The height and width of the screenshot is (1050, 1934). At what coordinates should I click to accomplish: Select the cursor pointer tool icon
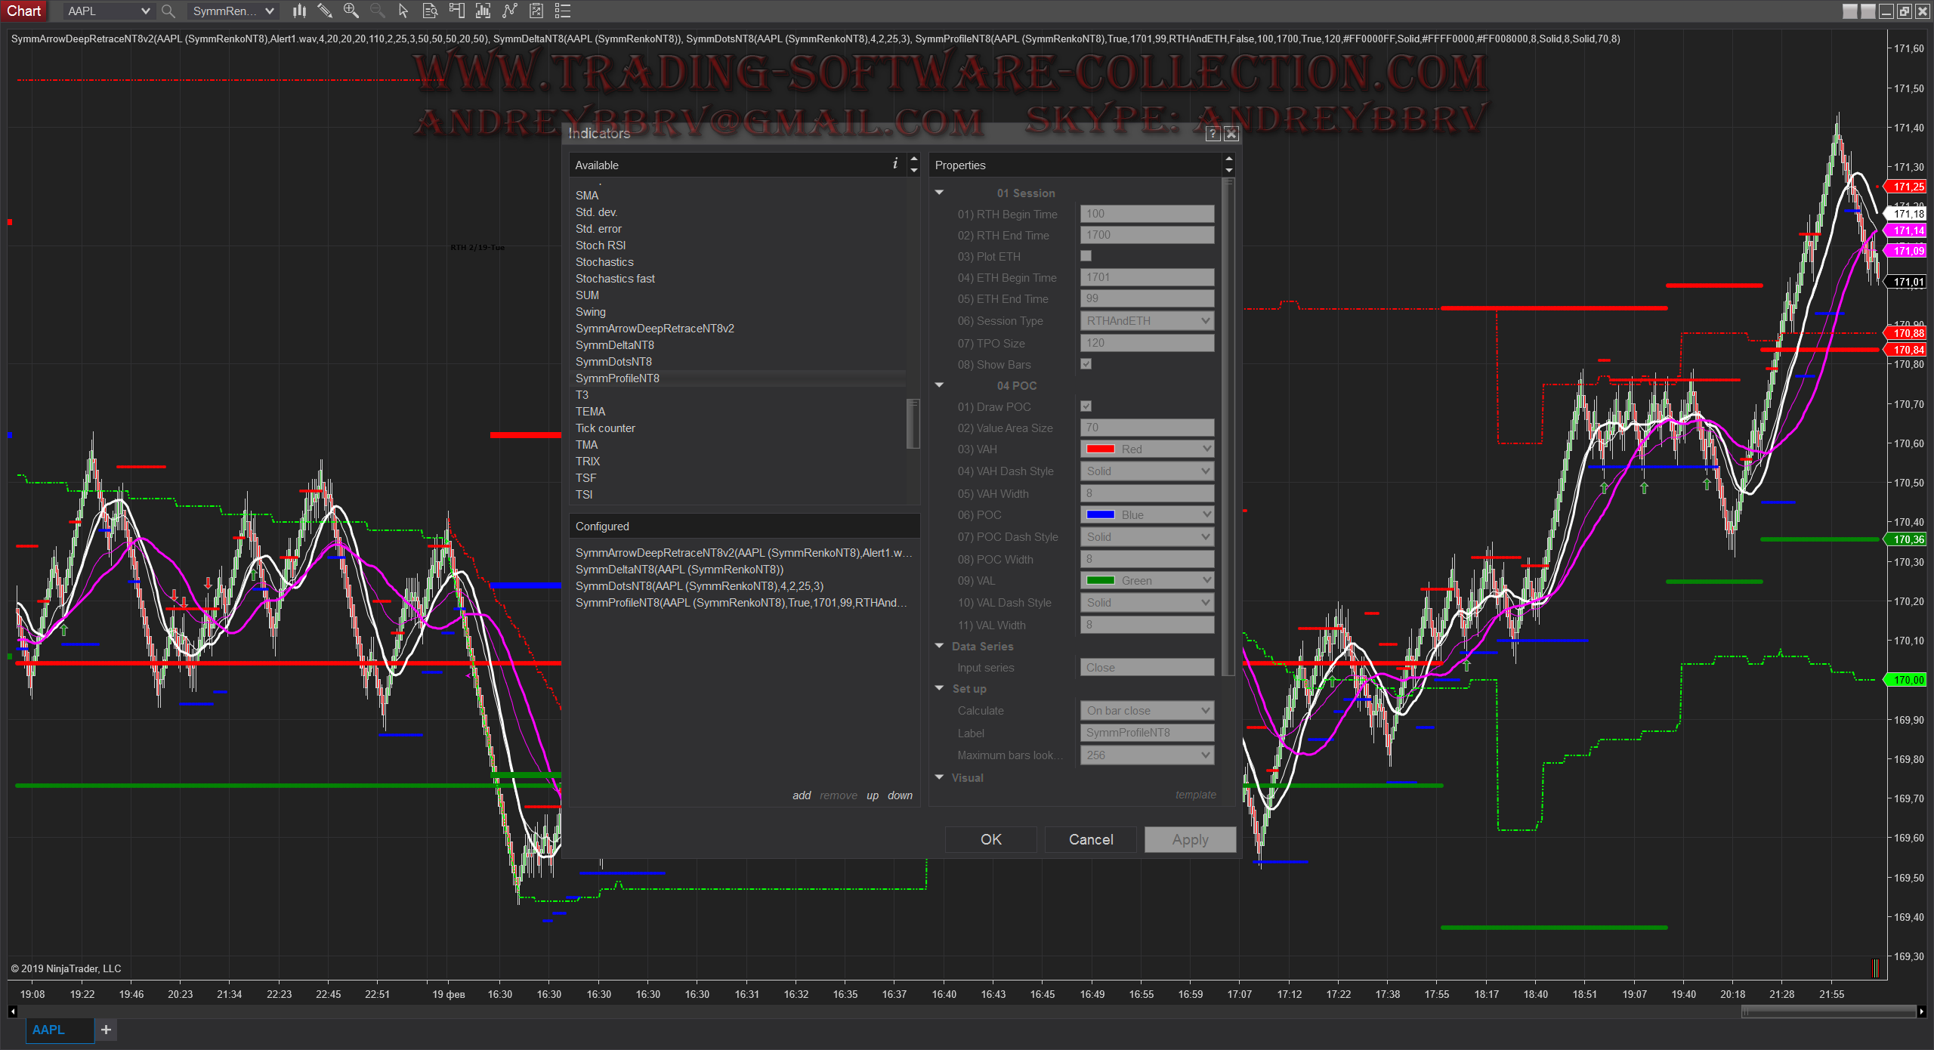403,11
